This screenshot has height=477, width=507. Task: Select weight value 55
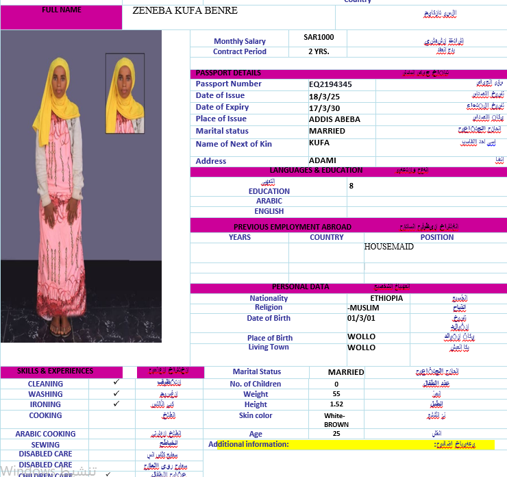pos(336,394)
